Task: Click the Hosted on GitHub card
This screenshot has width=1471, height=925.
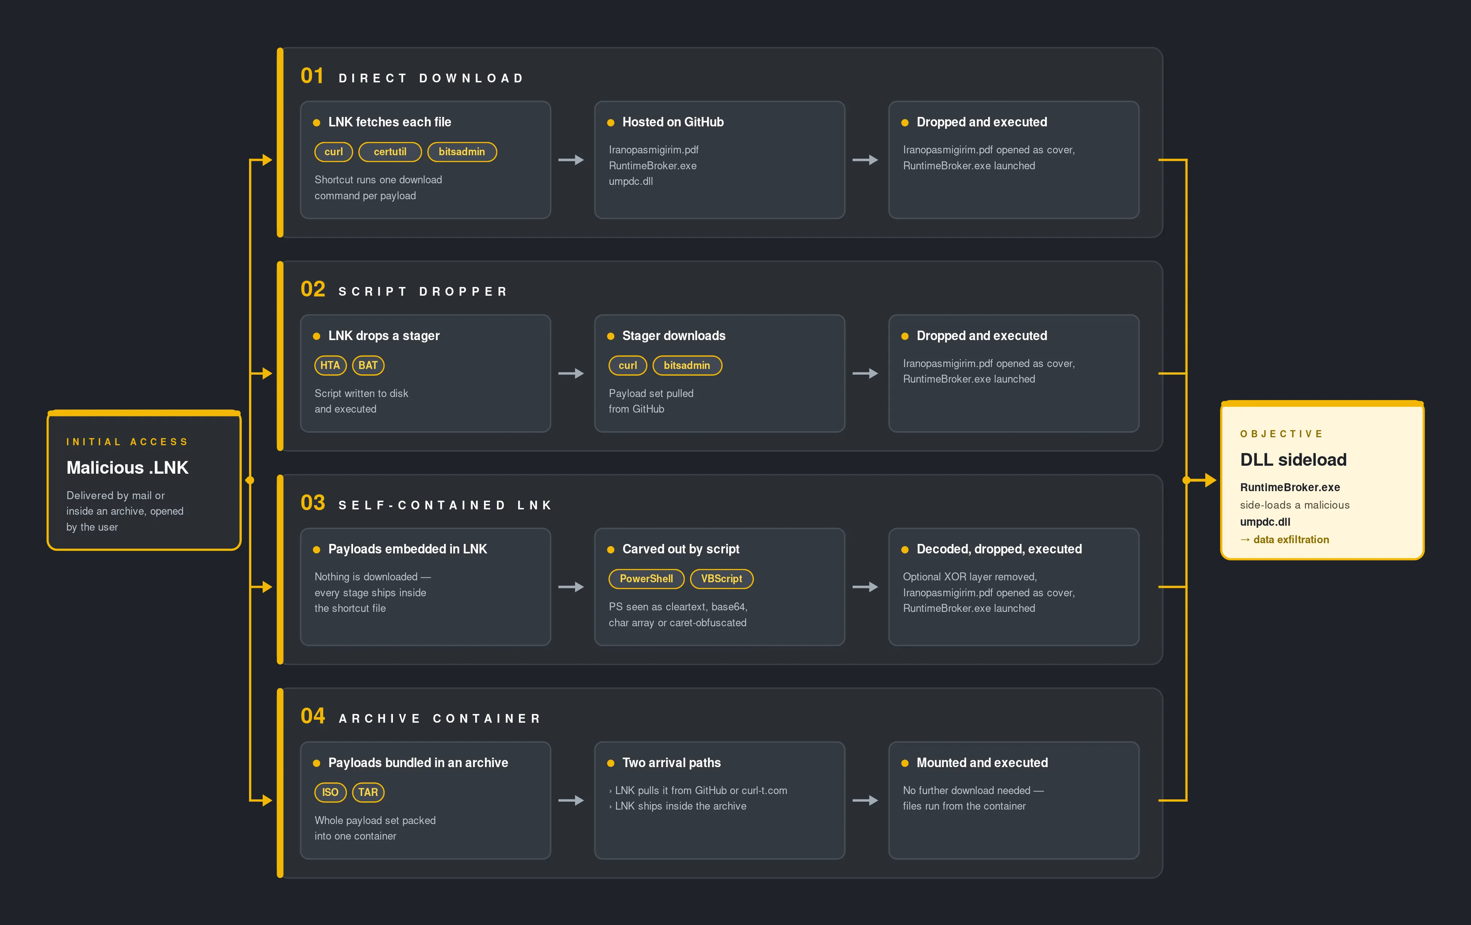Action: (x=720, y=160)
